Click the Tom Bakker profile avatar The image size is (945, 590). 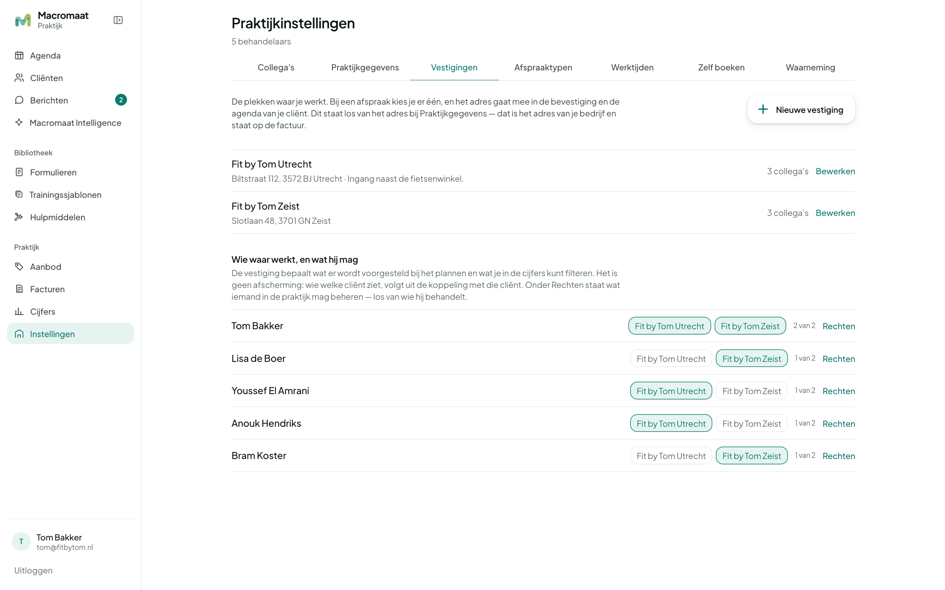(x=21, y=542)
